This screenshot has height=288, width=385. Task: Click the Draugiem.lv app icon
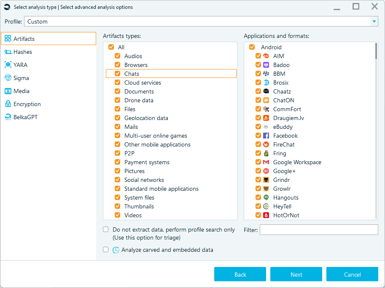coord(266,118)
